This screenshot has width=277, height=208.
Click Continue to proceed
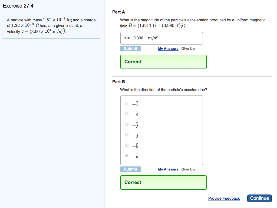pyautogui.click(x=259, y=198)
